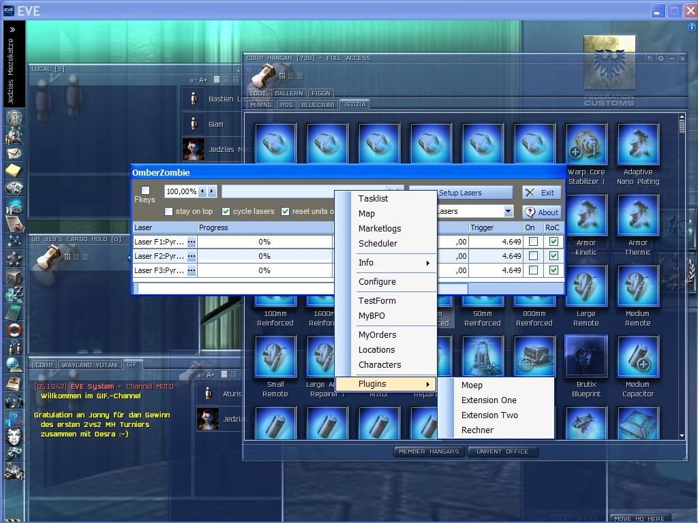Image resolution: width=698 pixels, height=523 pixels.
Task: Uncheck the reset units checkbox
Action: (x=285, y=211)
